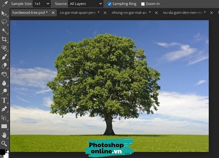This screenshot has width=219, height=158.
Task: Select the Move tool
Action: tap(4, 14)
